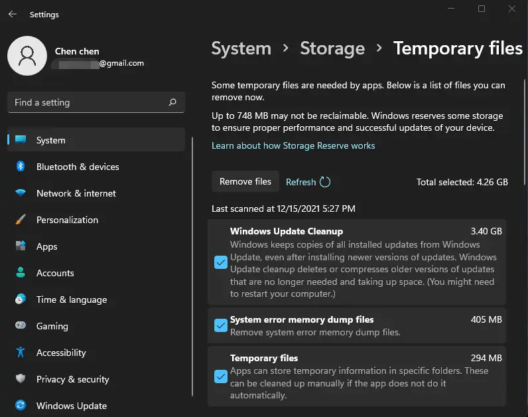Select Apps in the sidebar
This screenshot has height=417, width=528.
[x=96, y=246]
